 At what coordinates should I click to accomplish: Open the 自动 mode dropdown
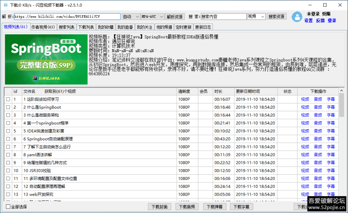[x=131, y=17]
